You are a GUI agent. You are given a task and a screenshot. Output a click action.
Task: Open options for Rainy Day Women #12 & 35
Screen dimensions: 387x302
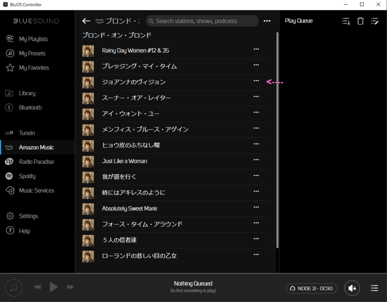256,49
